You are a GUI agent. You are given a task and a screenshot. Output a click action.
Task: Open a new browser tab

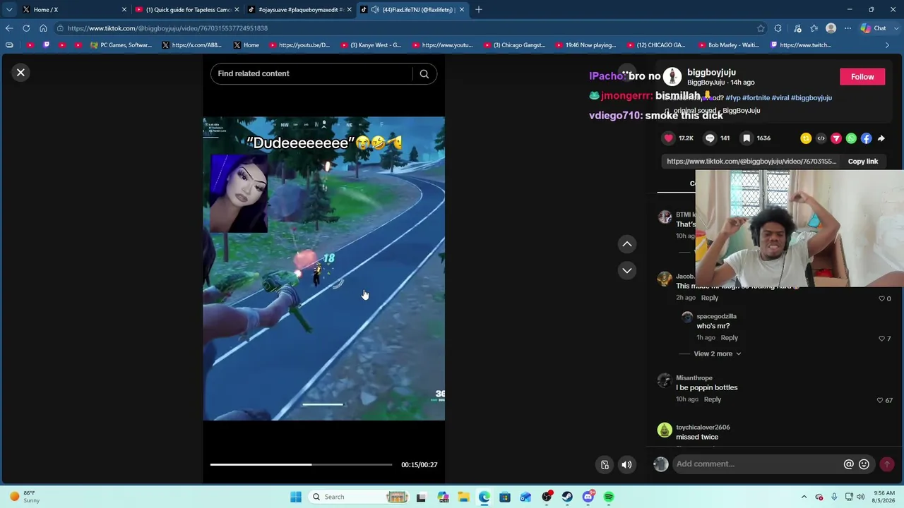click(478, 10)
